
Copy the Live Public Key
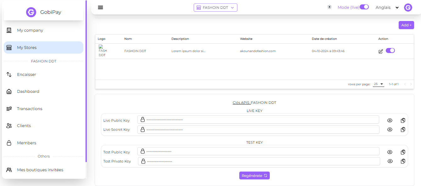point(403,120)
